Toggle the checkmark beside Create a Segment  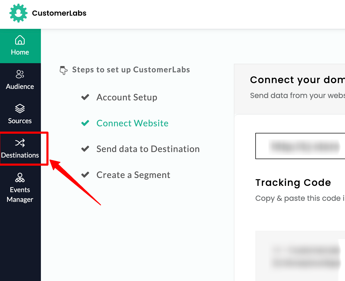click(85, 175)
